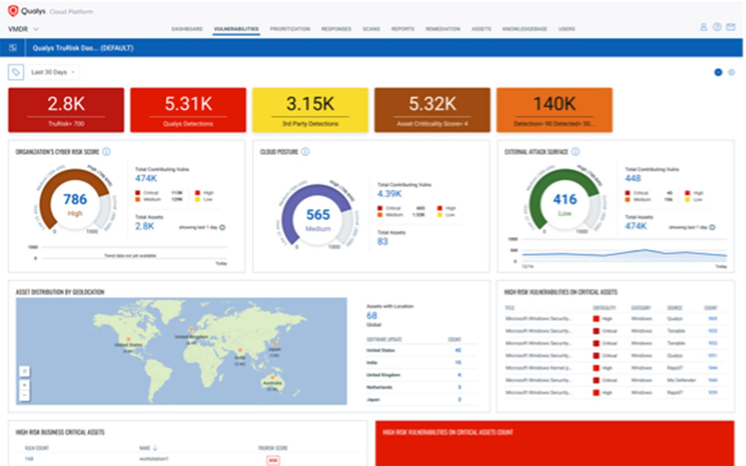Click the swatch in the Ms Defender row

coord(596,381)
